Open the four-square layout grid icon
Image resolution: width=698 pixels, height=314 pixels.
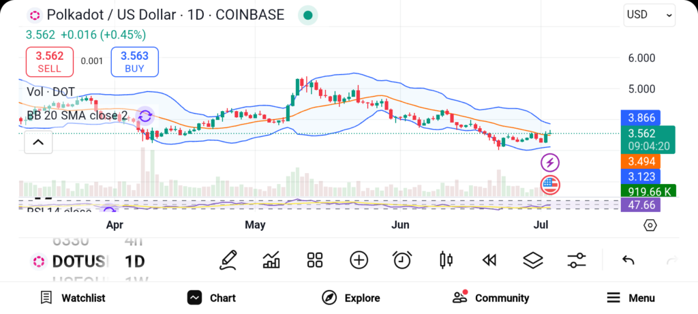pos(314,260)
